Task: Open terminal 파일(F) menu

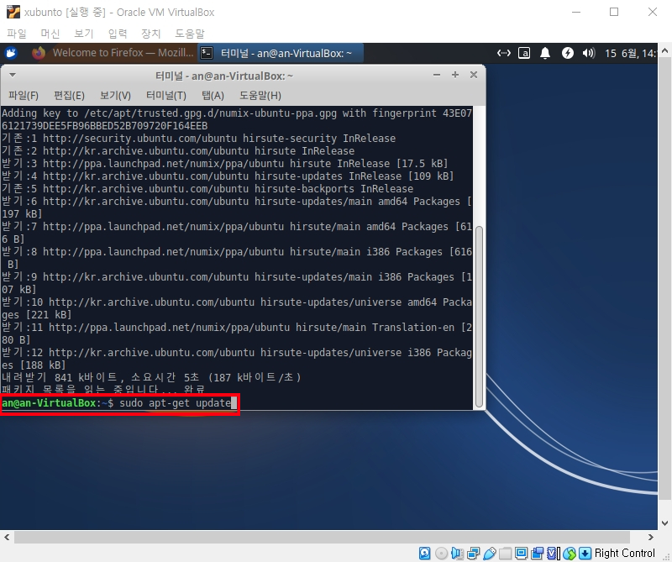Action: pos(24,95)
